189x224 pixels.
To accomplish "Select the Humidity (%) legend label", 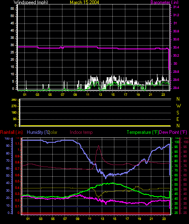I will (x=39, y=132).
